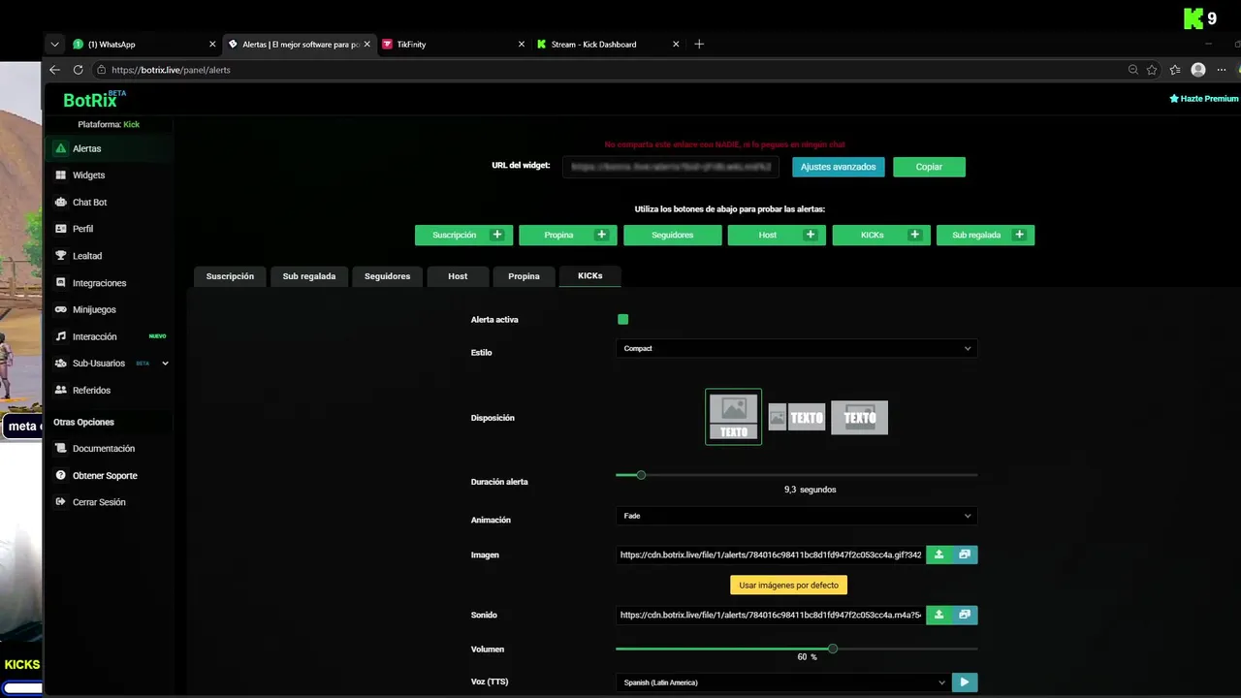Switch to the Seguidores tab
The width and height of the screenshot is (1241, 698).
click(387, 276)
